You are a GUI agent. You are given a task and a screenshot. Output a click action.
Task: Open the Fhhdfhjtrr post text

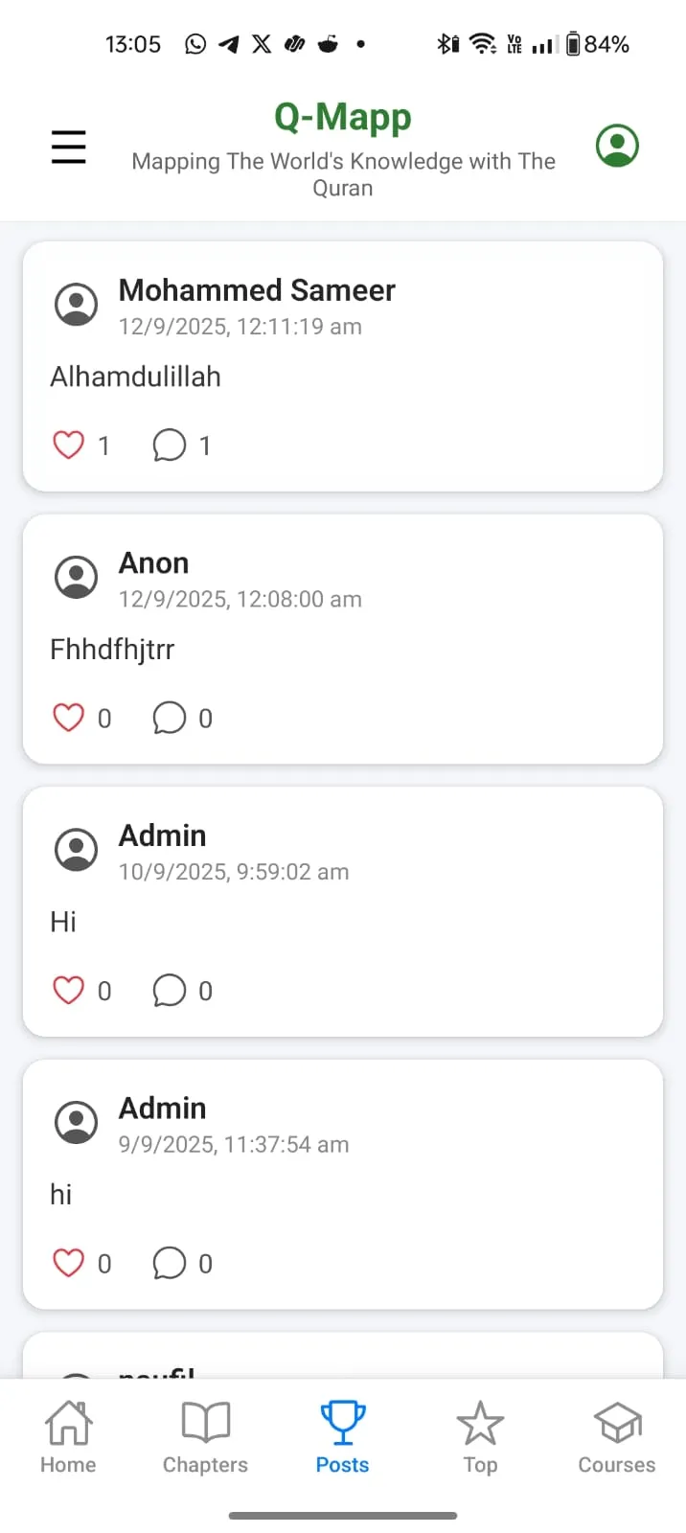112,650
